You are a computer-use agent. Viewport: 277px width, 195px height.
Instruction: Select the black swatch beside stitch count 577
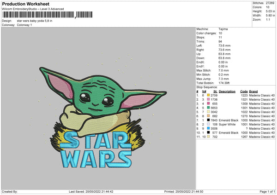point(208,132)
